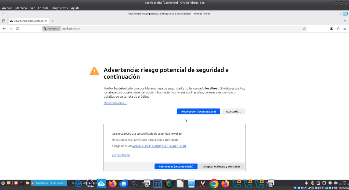The height and width of the screenshot is (190, 349).
Task: Open the extensions puzzle icon
Action: pyautogui.click(x=338, y=29)
